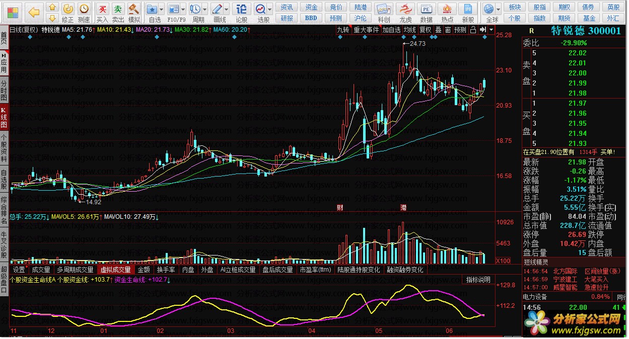Viewport: 629px width, 339px height.
Task: Open the 数据 PE data icon
Action: (426, 9)
